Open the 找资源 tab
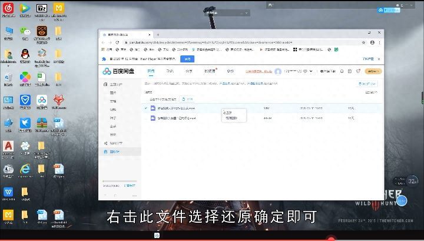The width and height of the screenshot is (424, 241). click(x=210, y=71)
